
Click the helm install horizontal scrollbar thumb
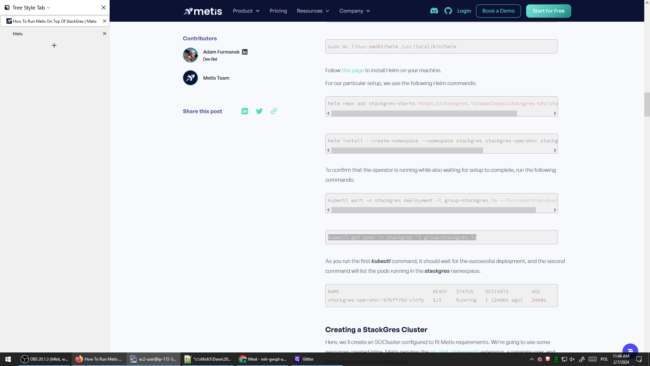[407, 150]
